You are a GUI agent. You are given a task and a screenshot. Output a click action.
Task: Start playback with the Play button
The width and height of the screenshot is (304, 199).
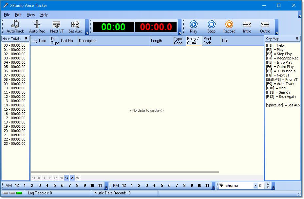point(194,27)
